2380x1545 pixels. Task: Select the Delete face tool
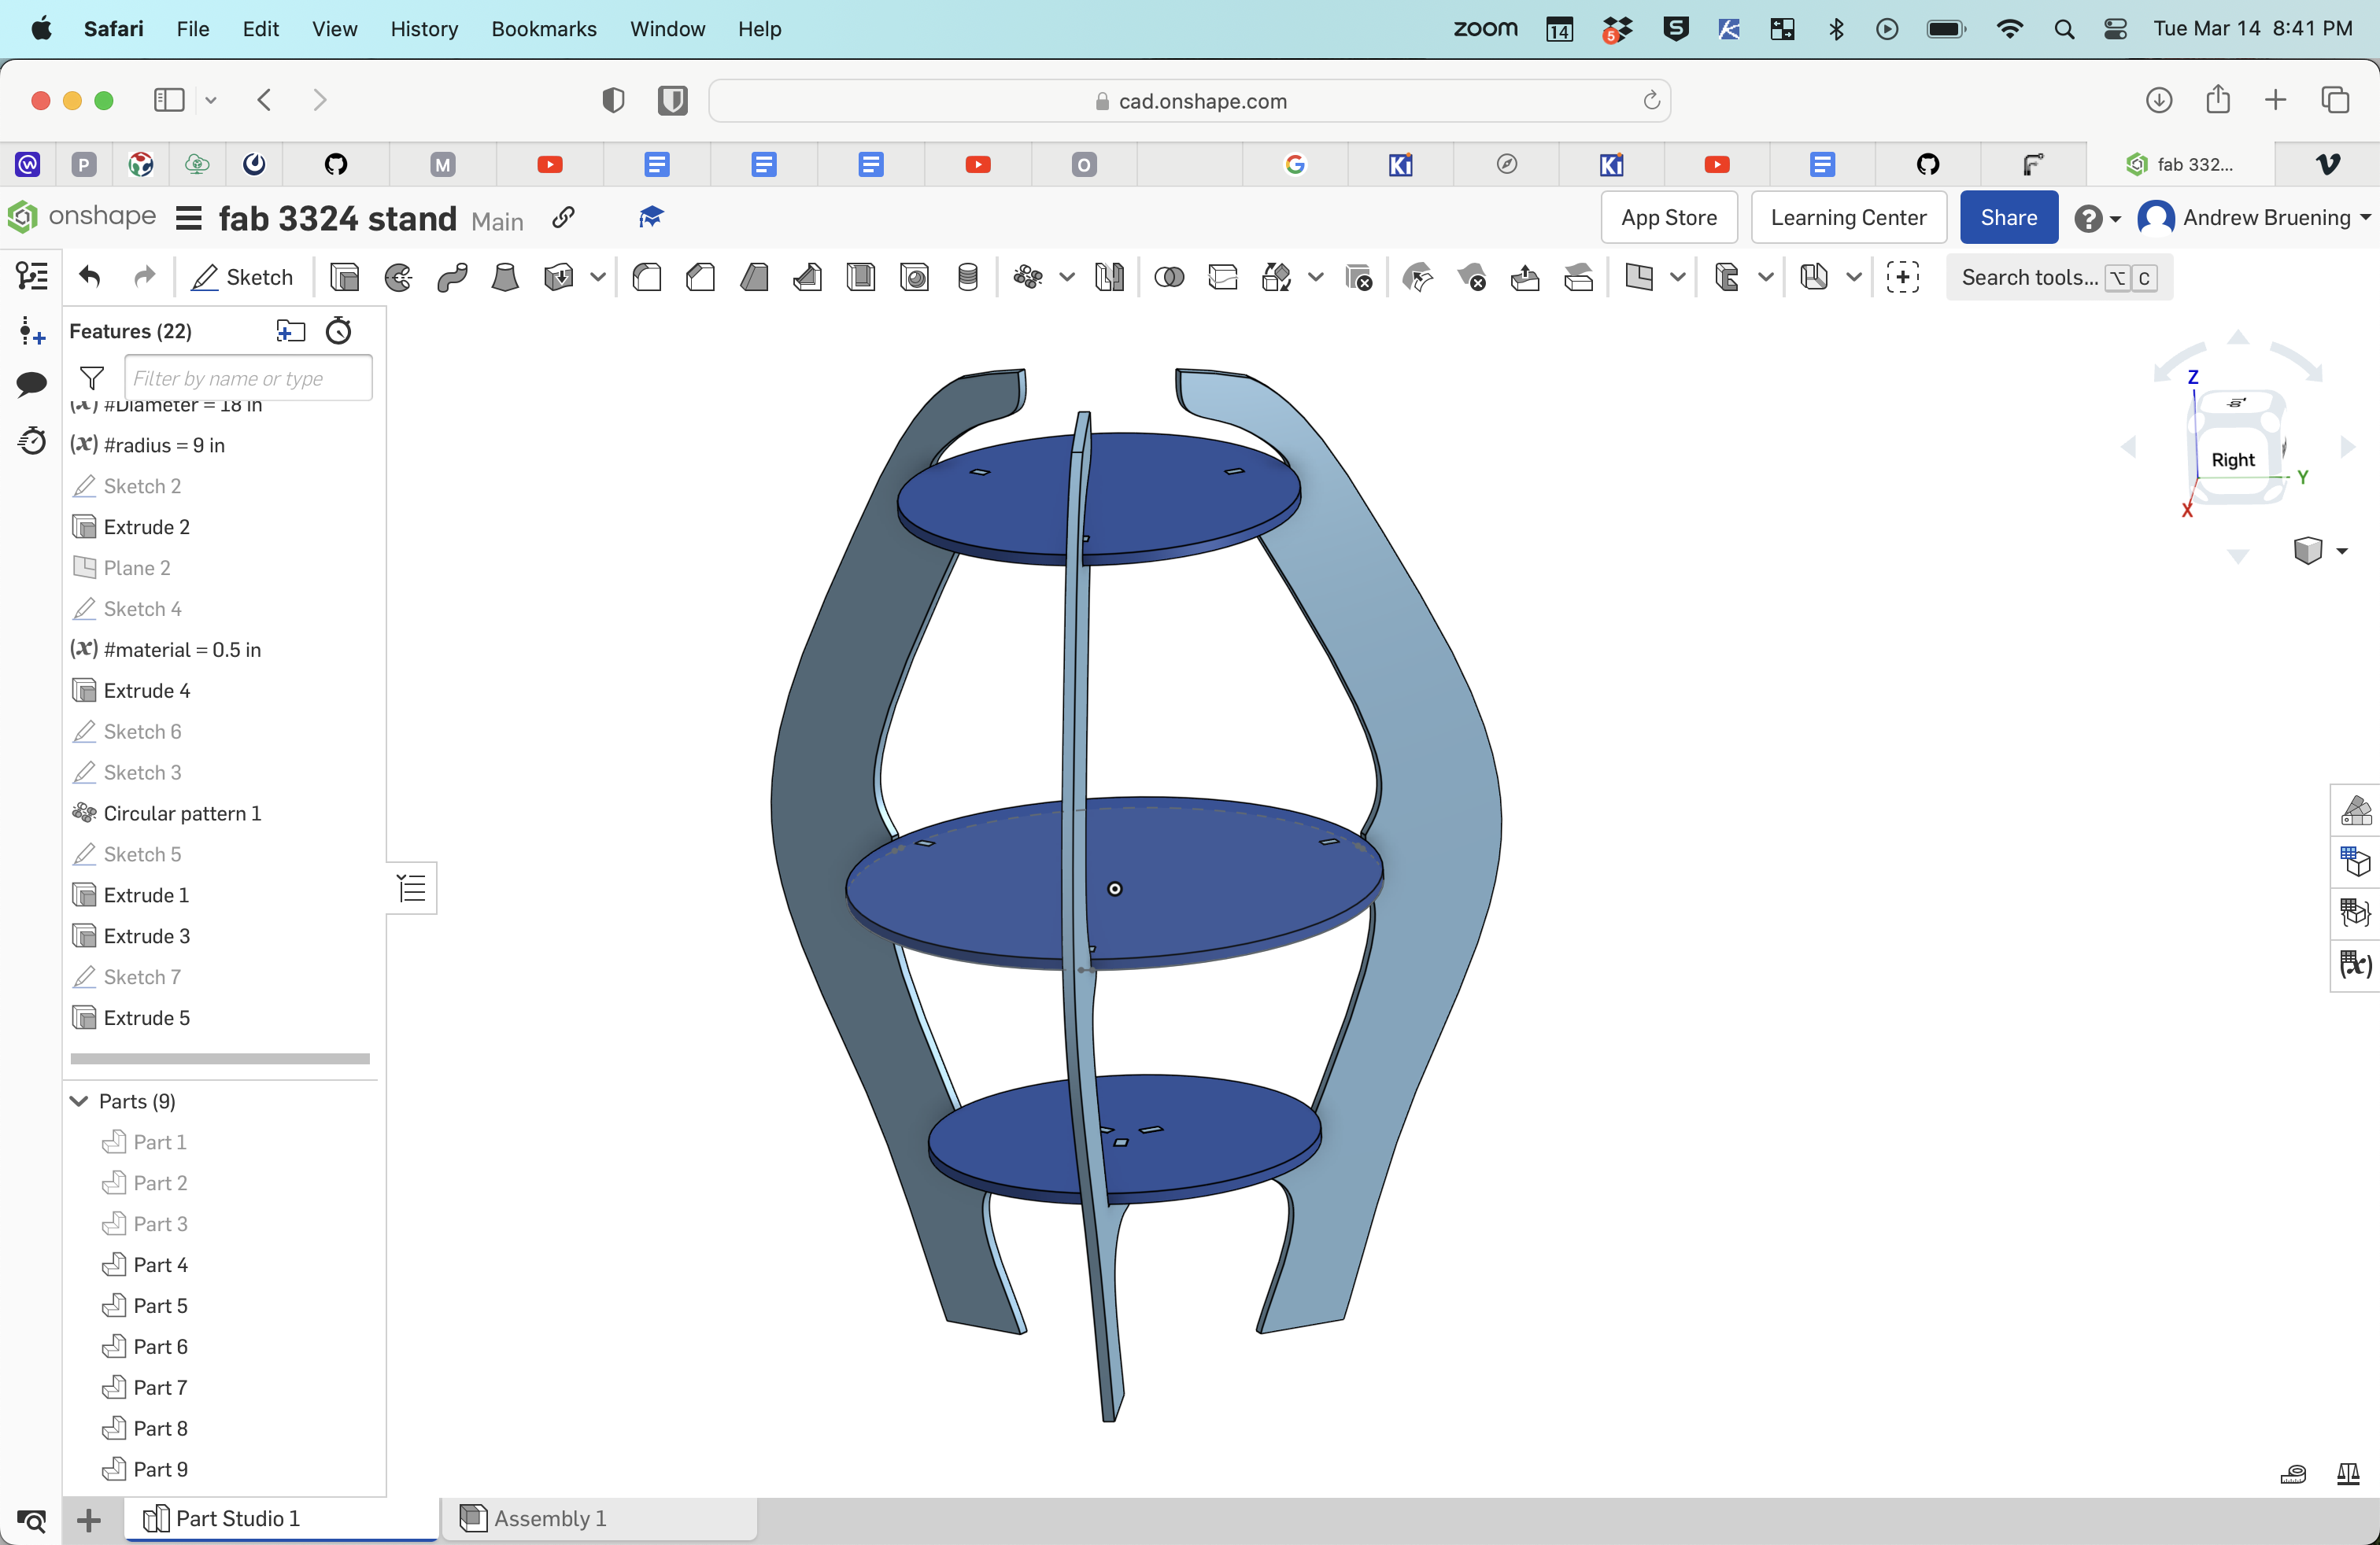tap(1471, 277)
